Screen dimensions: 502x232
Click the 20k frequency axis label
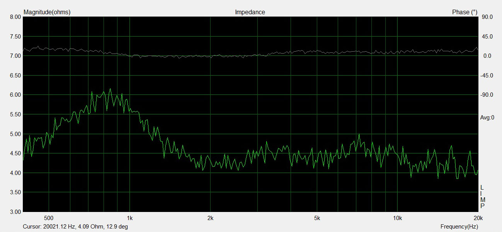coord(478,218)
